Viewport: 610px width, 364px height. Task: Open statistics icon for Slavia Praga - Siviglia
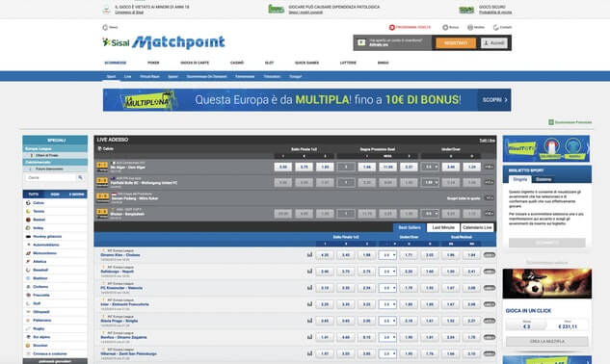[x=309, y=321]
